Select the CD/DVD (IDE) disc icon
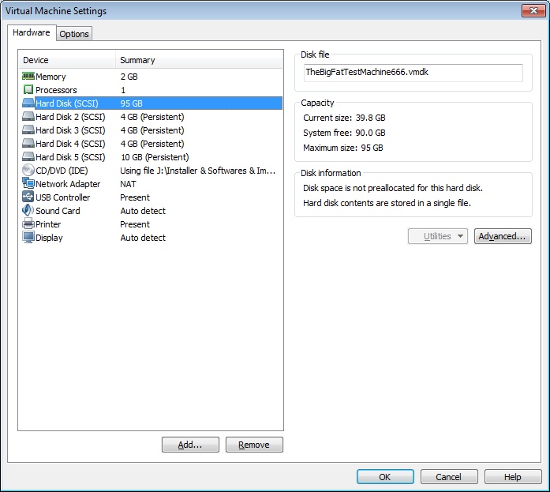Viewport: 550px width, 492px height. [28, 171]
